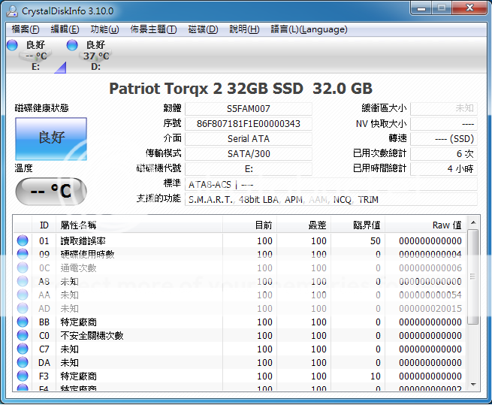Close the CrystalDiskInfo window
This screenshot has width=492, height=405.
(x=469, y=8)
